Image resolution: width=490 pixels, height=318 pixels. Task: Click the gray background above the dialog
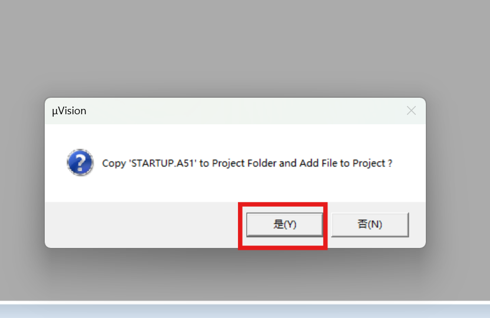click(245, 47)
